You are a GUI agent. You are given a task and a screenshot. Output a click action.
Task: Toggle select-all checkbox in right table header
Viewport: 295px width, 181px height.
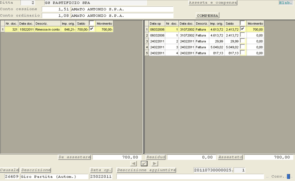[x=243, y=24]
